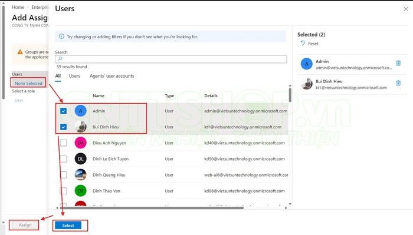The height and width of the screenshot is (235, 413).
Task: Click the Enterprise breadcrumb link
Action: [40, 7]
